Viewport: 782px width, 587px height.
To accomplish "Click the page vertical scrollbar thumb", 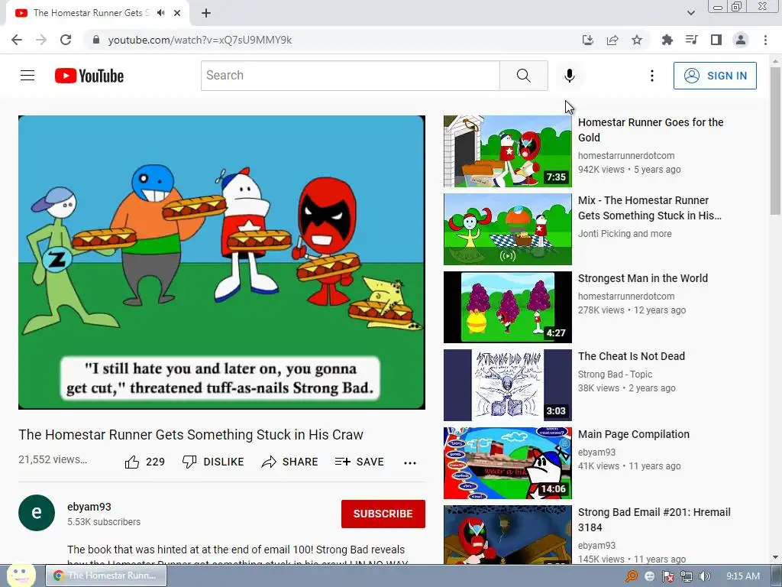I will 775,141.
